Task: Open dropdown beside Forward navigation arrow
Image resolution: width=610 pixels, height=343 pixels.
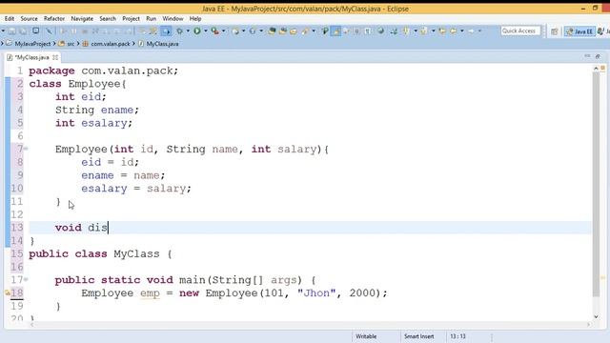Action: pos(479,30)
